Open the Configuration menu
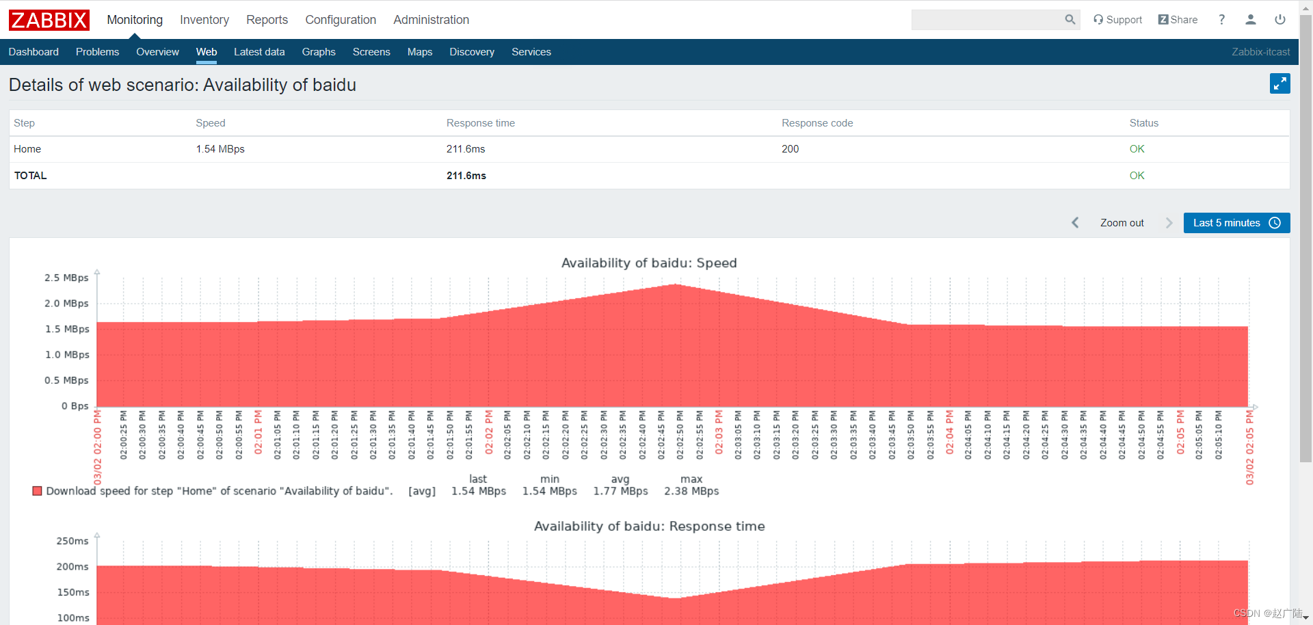Image resolution: width=1313 pixels, height=625 pixels. tap(341, 20)
